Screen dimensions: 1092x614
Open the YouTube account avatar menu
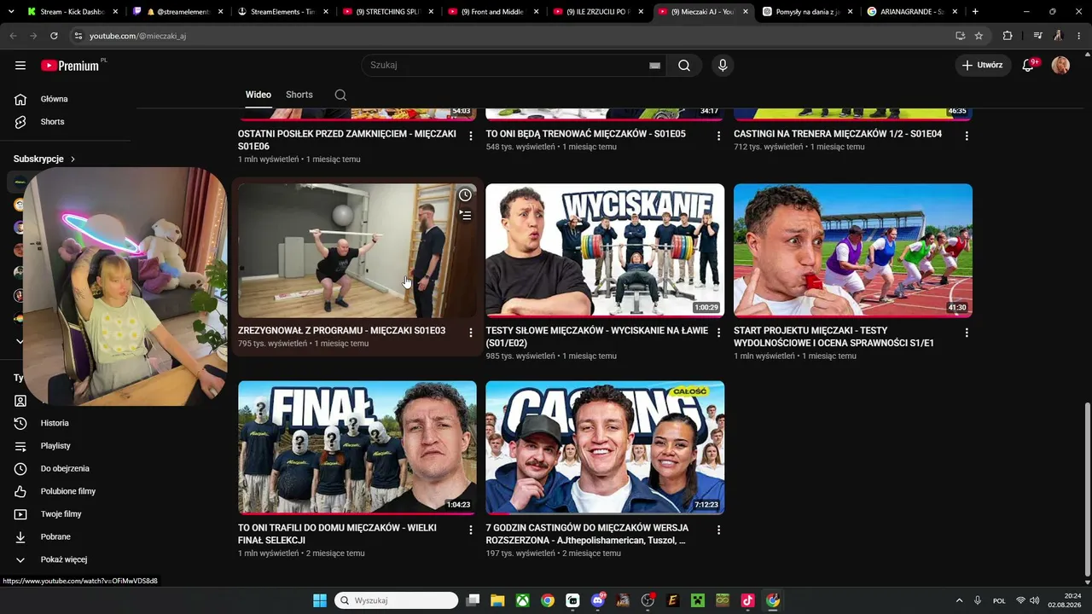point(1060,66)
